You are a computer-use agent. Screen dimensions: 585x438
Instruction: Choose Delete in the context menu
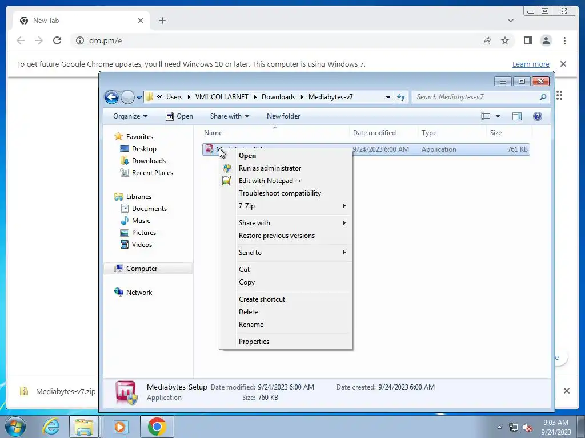[x=286, y=312]
